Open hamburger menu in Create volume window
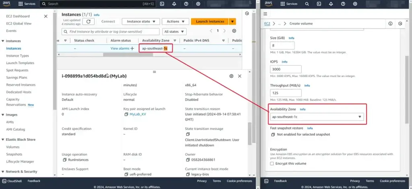The height and width of the screenshot is (189, 412). pos(265,14)
